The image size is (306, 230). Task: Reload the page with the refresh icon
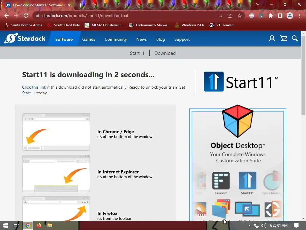(x=26, y=16)
